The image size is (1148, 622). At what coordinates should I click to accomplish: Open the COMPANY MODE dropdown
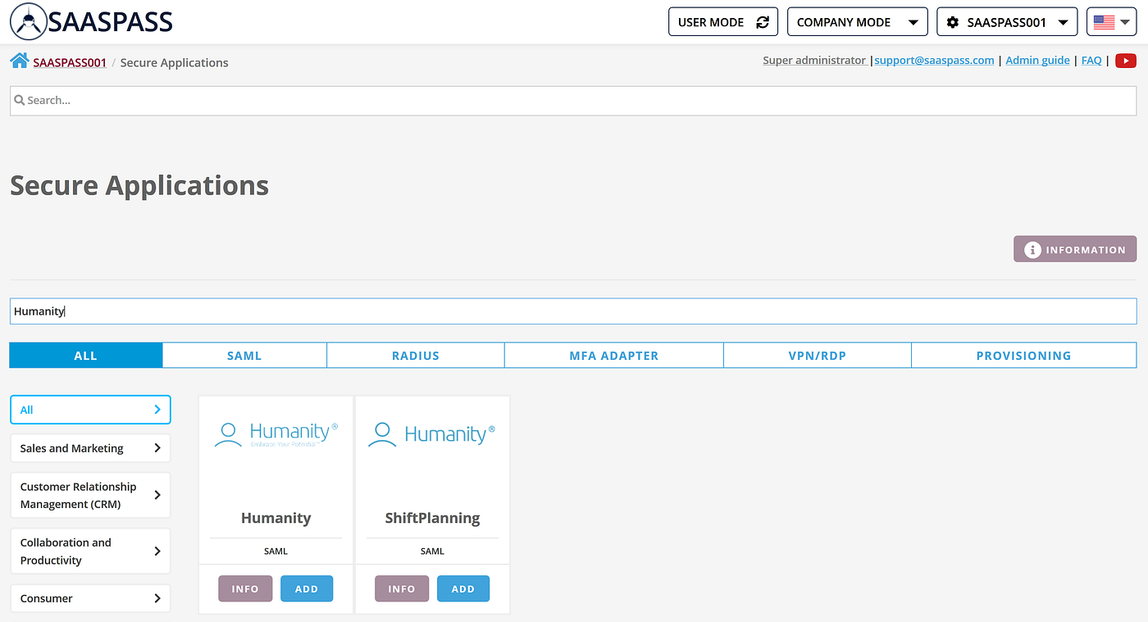pyautogui.click(x=857, y=22)
